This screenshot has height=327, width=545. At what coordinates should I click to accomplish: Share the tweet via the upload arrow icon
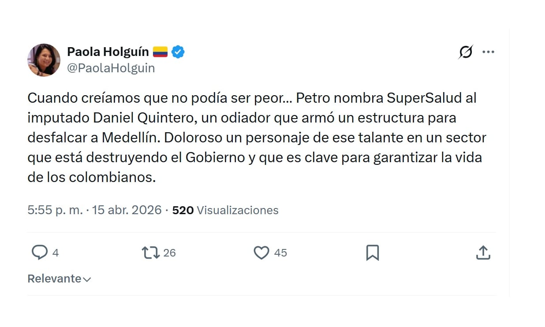click(483, 253)
